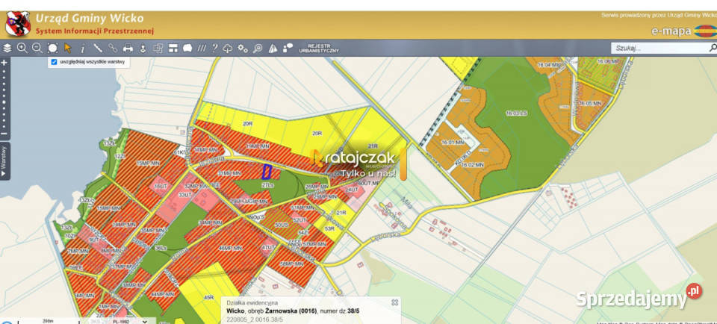Image resolution: width=717 pixels, height=324 pixels.
Task: Click the pyramid shaped tool icon
Action: pyautogui.click(x=273, y=48)
